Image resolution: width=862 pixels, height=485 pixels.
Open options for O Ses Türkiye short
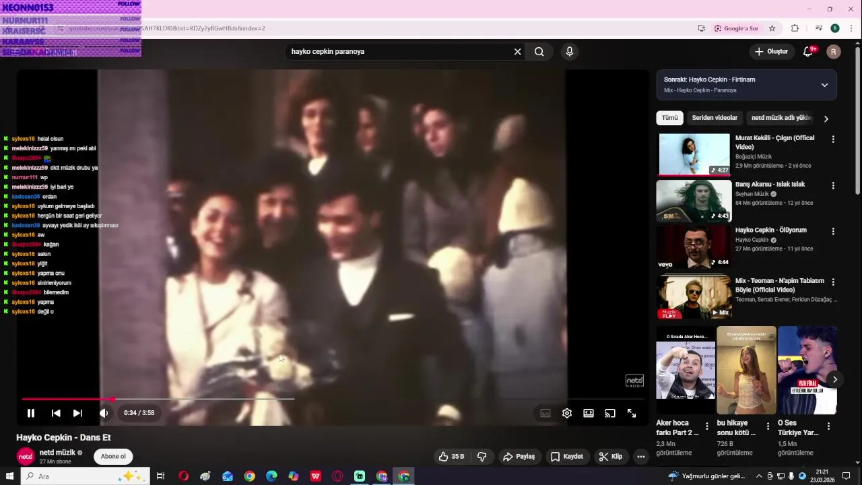pos(828,426)
